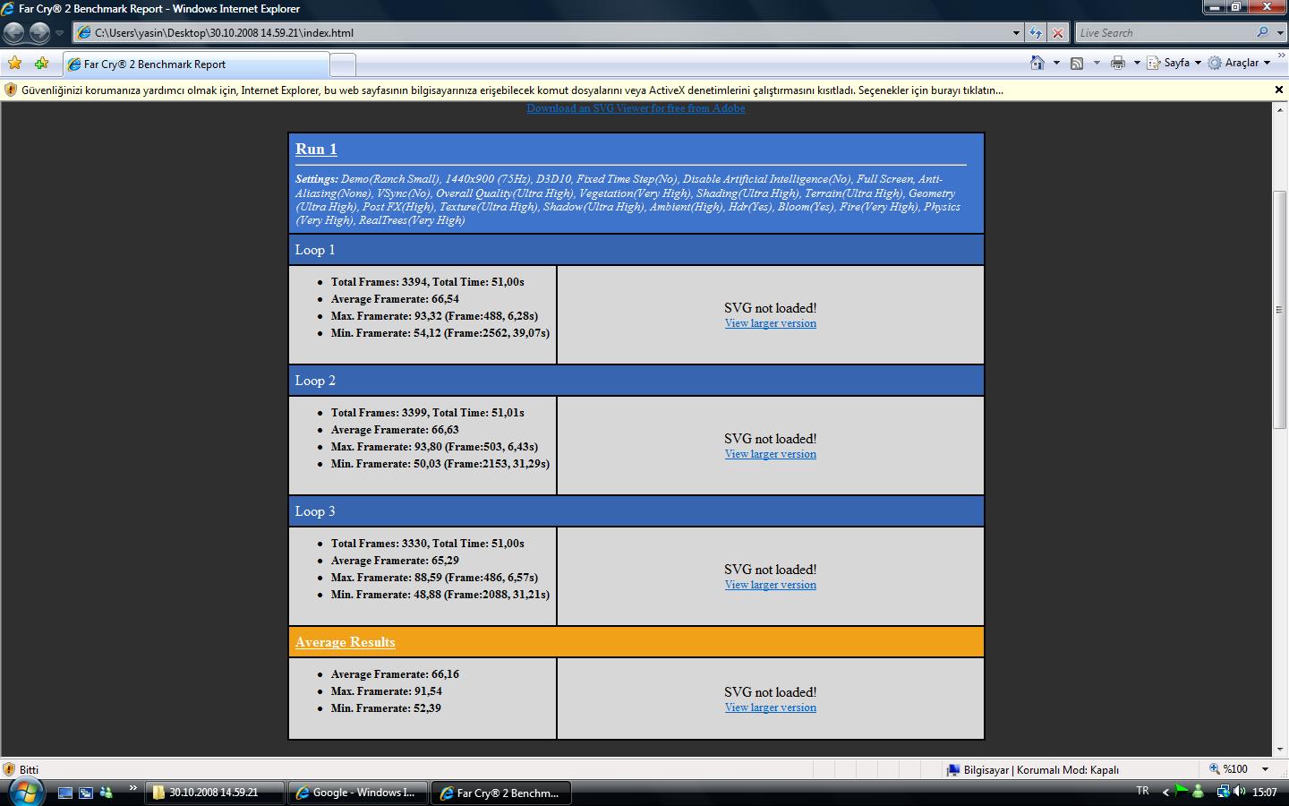Expand the Home button dropdown arrow
Viewport: 1289px width, 806px height.
click(1056, 63)
